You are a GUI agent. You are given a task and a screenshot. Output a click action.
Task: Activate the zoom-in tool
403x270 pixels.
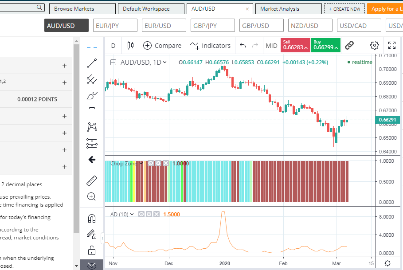pos(92,196)
